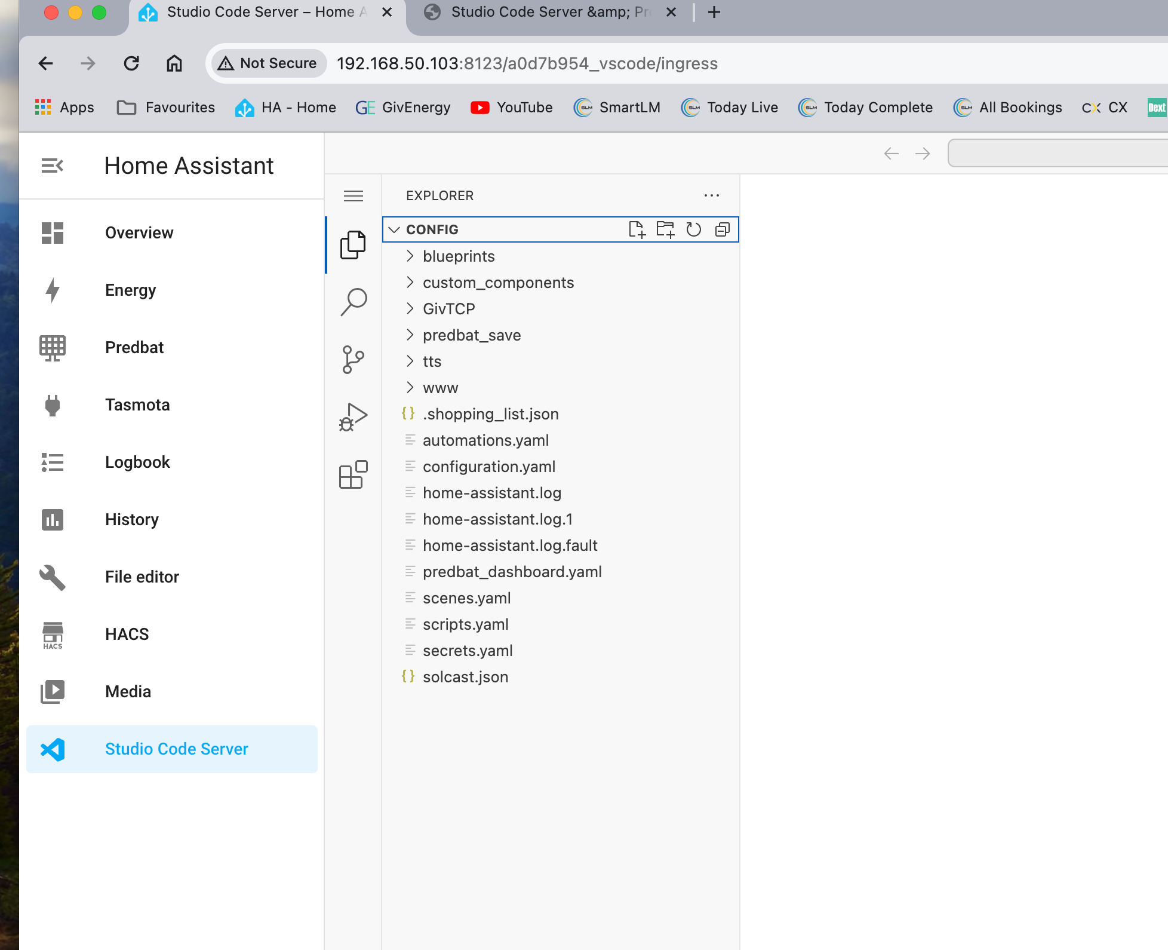Open Explorer views and more actions menu
This screenshot has width=1168, height=950.
(x=712, y=195)
